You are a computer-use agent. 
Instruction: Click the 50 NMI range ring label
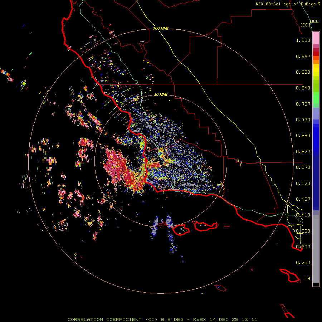point(161,94)
